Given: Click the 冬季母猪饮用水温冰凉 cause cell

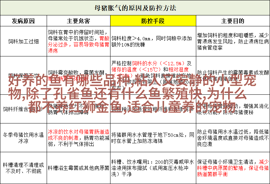Looking at the screenshot, I should click(x=23, y=137).
